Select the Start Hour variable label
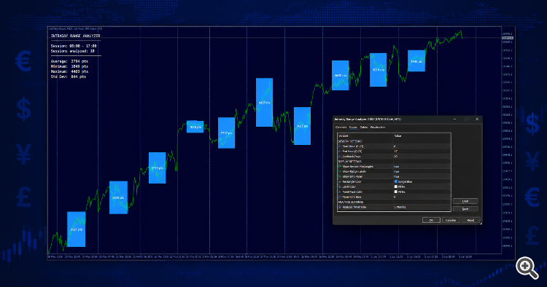This screenshot has width=547, height=287. pos(353,146)
